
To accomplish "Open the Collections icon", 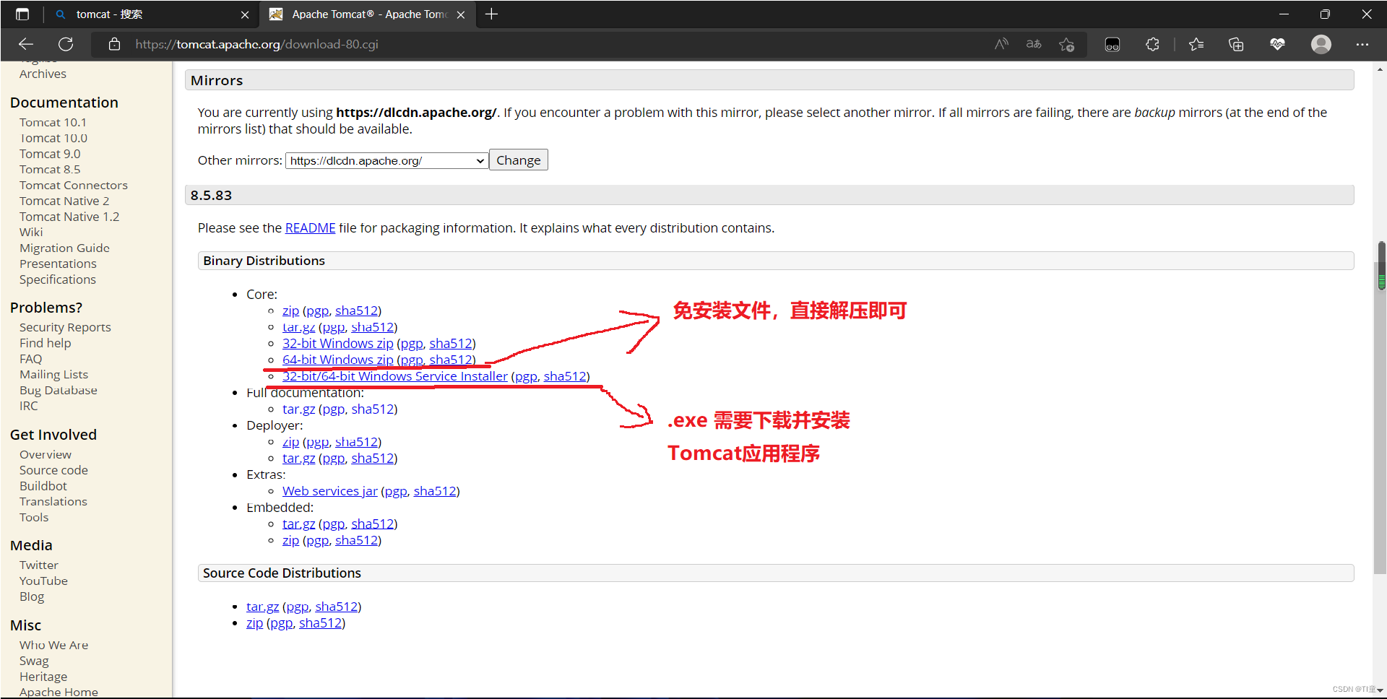I will (1236, 44).
